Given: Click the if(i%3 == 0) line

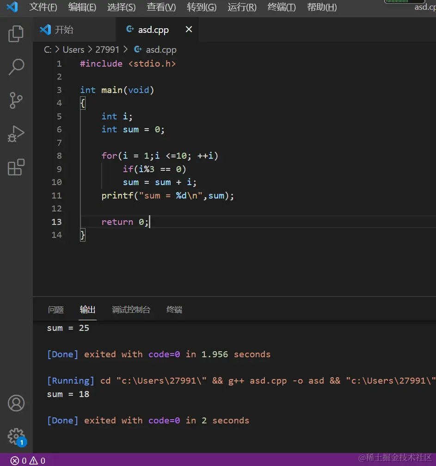Looking at the screenshot, I should pyautogui.click(x=154, y=169).
